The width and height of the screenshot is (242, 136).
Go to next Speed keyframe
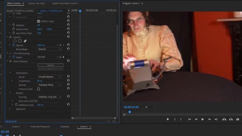coord(64,57)
